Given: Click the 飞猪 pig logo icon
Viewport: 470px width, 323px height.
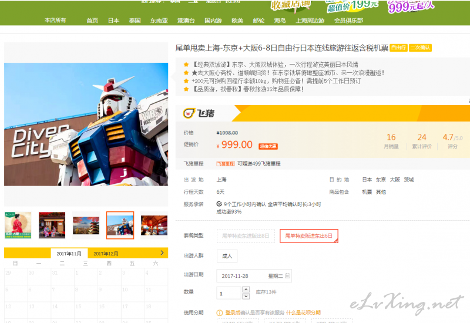Looking at the screenshot, I should (189, 113).
